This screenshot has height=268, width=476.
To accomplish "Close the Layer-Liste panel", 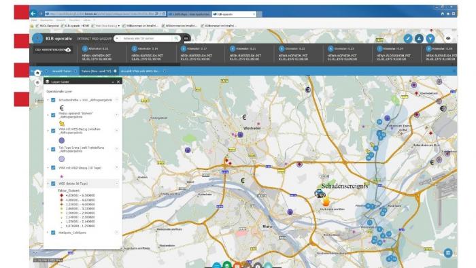I will point(118,82).
